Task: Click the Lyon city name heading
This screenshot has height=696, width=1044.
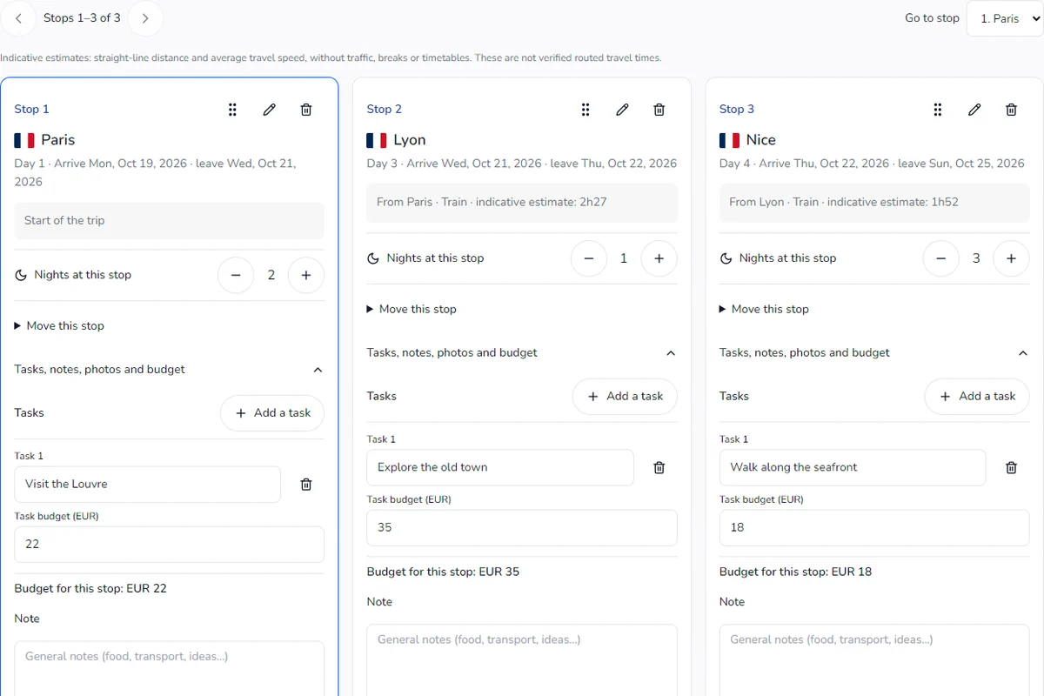Action: (x=410, y=140)
